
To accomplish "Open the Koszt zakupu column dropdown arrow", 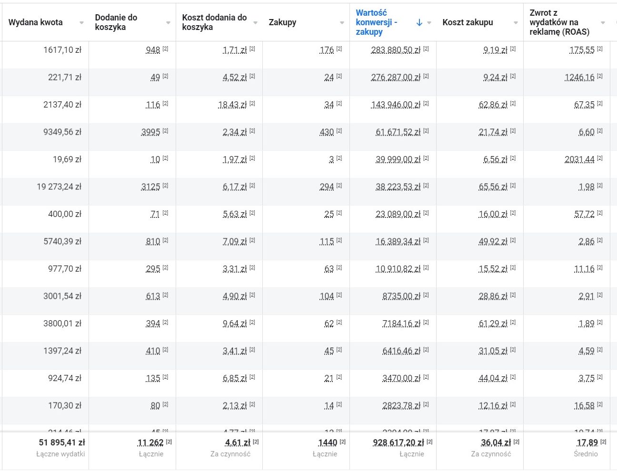I will (x=516, y=23).
